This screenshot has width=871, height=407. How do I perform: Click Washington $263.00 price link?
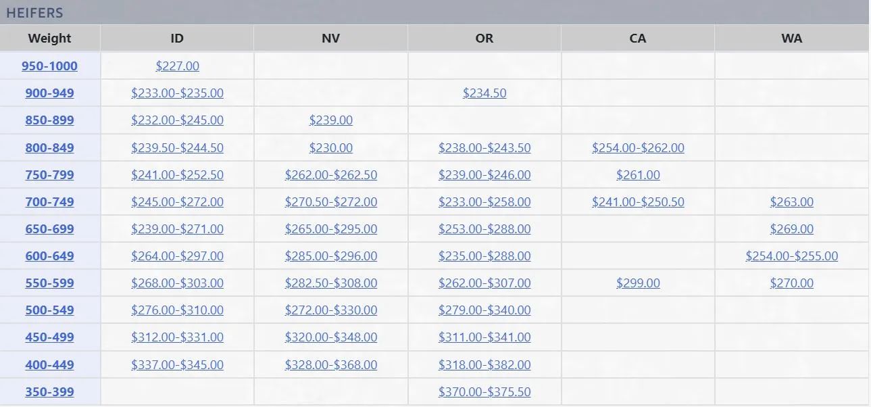click(791, 201)
